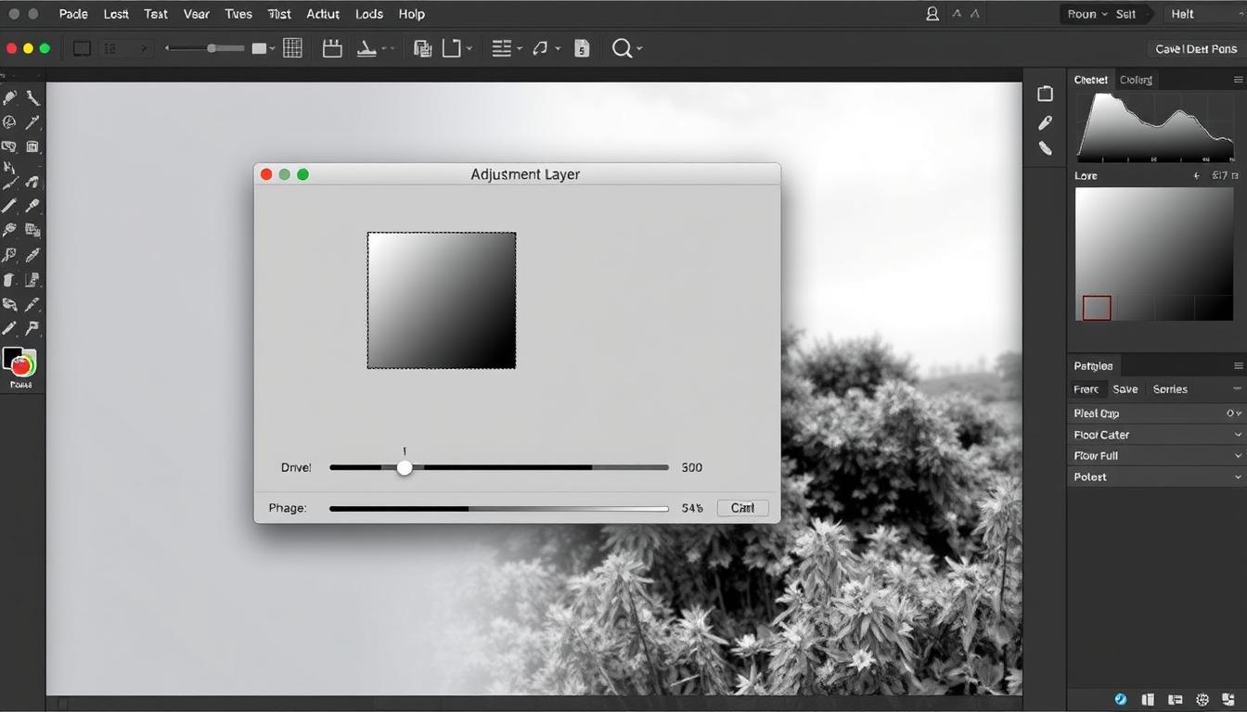Open the Patglee panel options menu
This screenshot has height=712, width=1247.
point(1239,365)
